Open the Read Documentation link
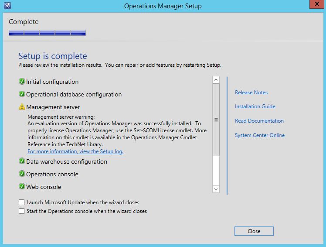Viewport: 326px width, 247px height. tap(259, 121)
